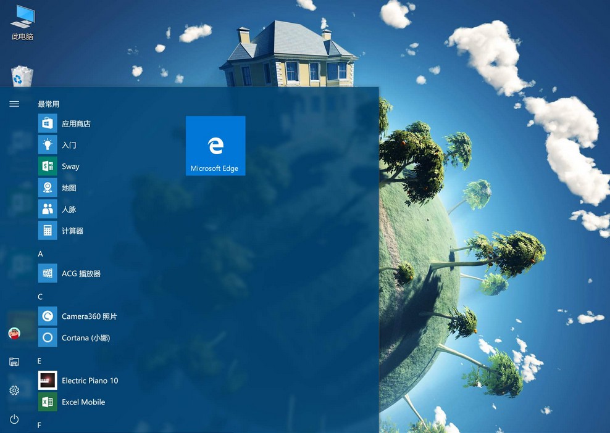Launch the 入门 lightbulb app
610x433 pixels.
(x=48, y=145)
